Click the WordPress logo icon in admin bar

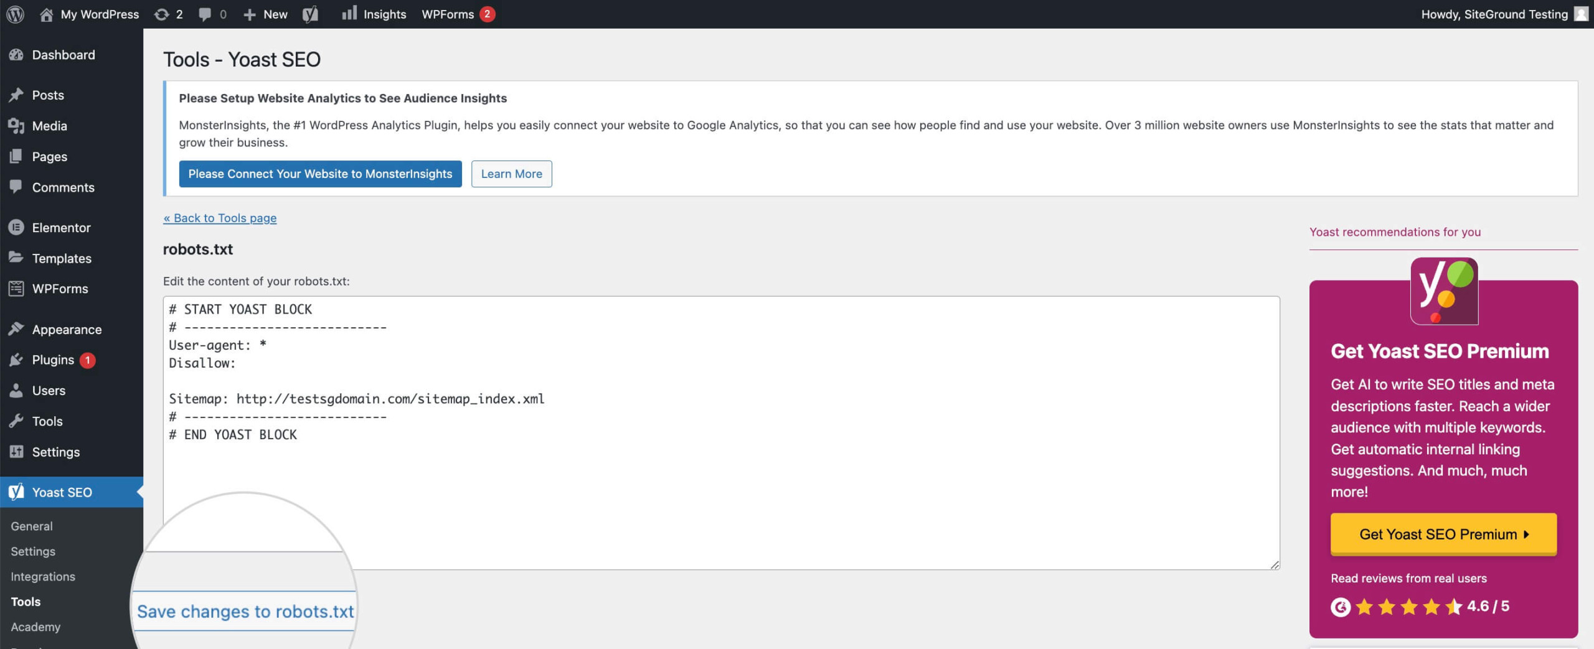tap(15, 14)
